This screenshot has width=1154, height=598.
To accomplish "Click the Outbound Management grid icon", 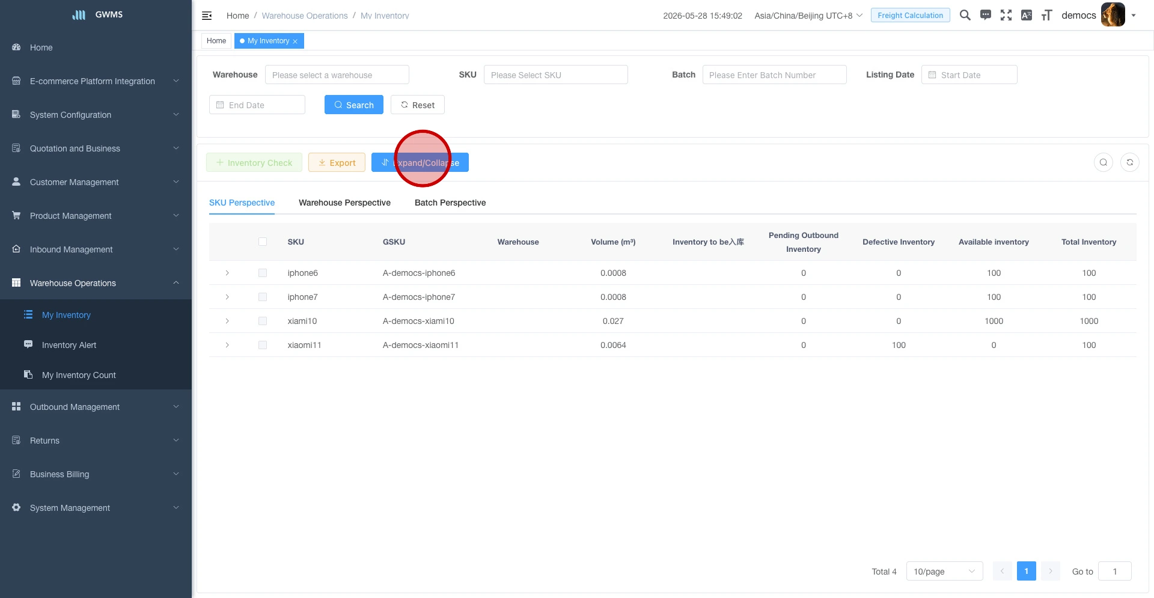I will [x=16, y=406].
